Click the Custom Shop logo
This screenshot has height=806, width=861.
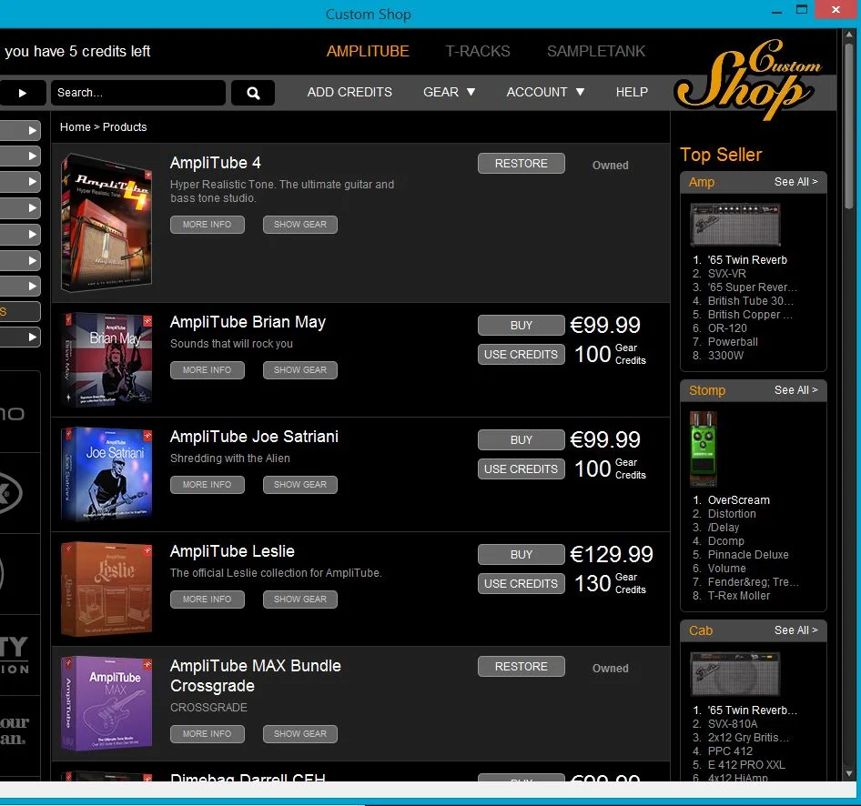pos(748,78)
